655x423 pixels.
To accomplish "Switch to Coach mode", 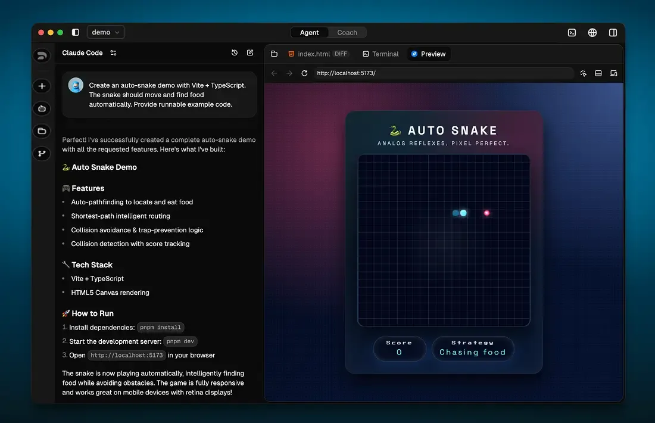I will point(347,33).
